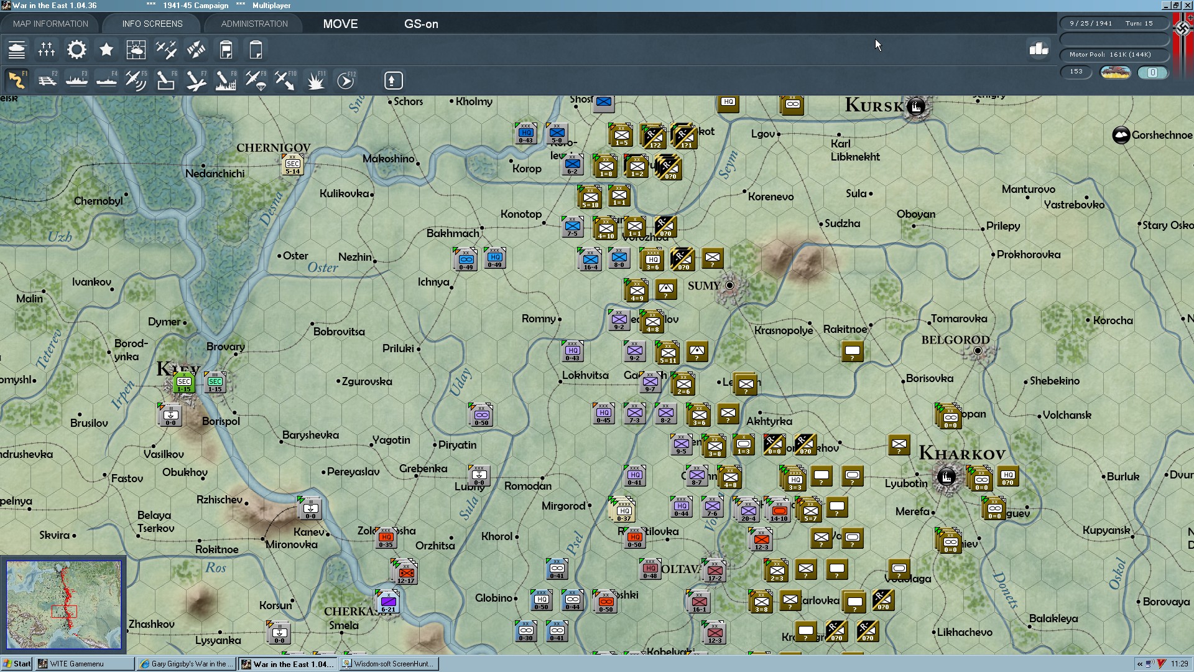The image size is (1194, 672).
Task: Open the Windows Start button
Action: [17, 664]
